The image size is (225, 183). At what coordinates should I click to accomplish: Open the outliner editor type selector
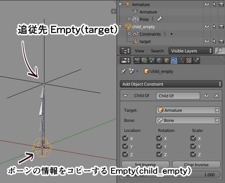click(x=125, y=51)
